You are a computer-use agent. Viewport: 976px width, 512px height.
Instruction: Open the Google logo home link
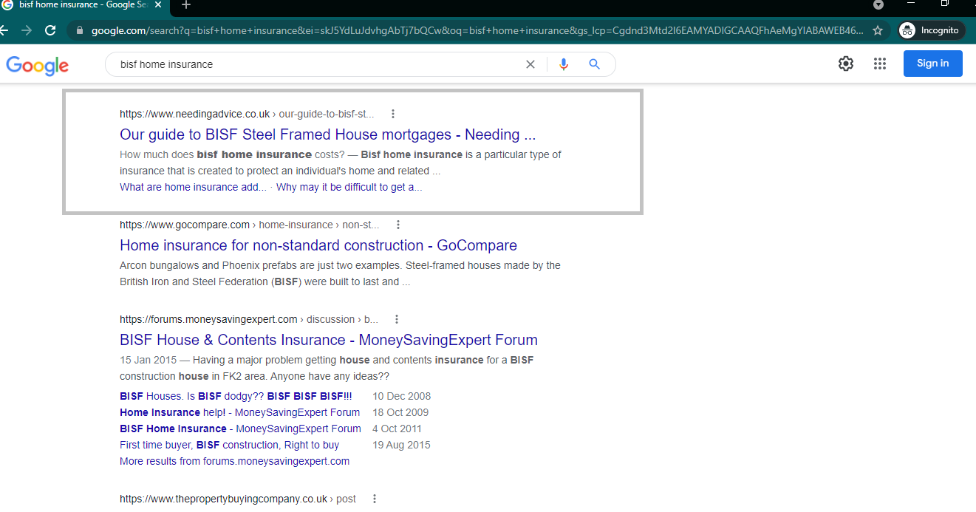37,65
